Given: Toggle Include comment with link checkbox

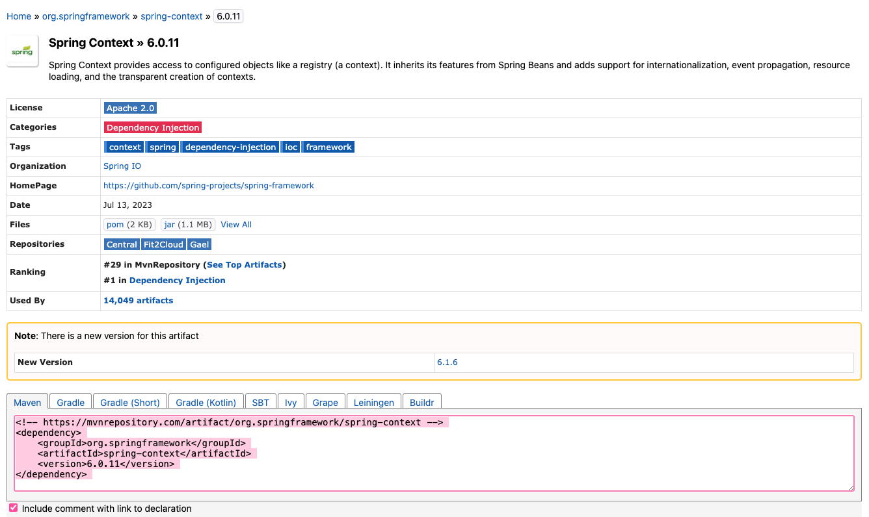Looking at the screenshot, I should click(x=14, y=508).
